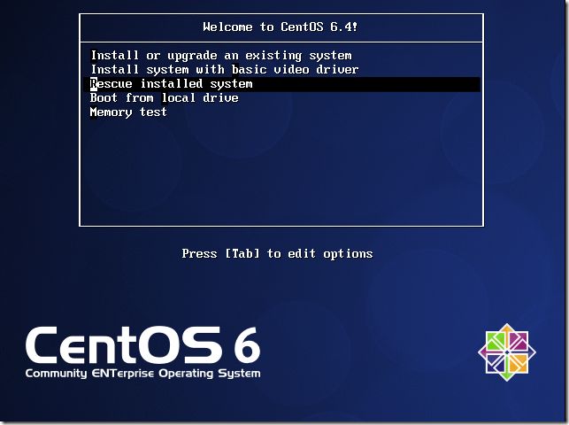Choose Install system with basic video driver
The image size is (569, 425).
[224, 69]
